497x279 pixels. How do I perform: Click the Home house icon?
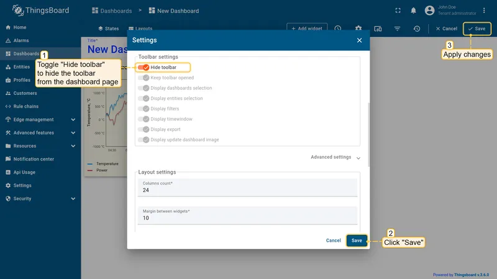(8, 27)
